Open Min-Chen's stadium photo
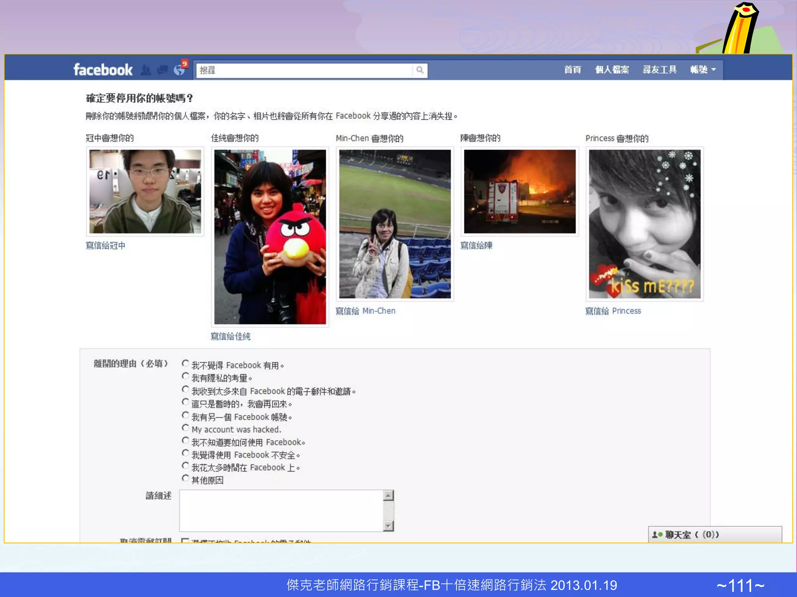 point(395,224)
